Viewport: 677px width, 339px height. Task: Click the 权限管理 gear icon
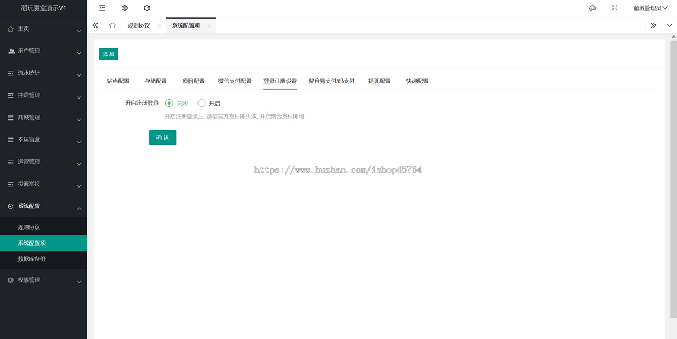[11, 280]
